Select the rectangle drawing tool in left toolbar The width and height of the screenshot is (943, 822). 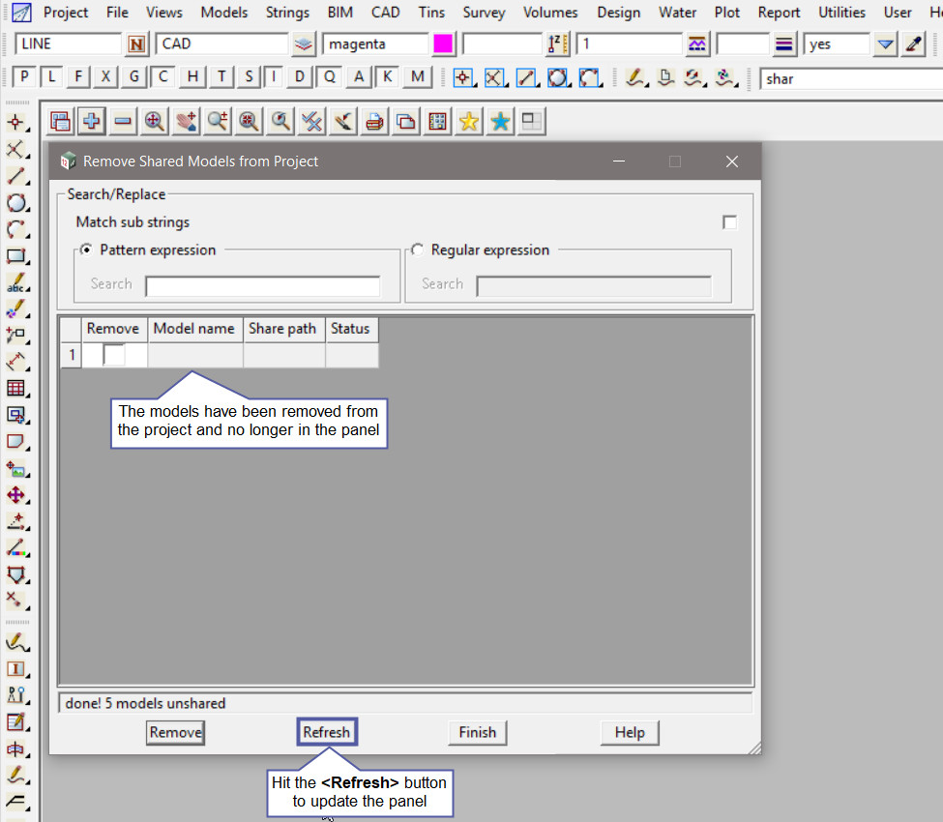coord(15,256)
